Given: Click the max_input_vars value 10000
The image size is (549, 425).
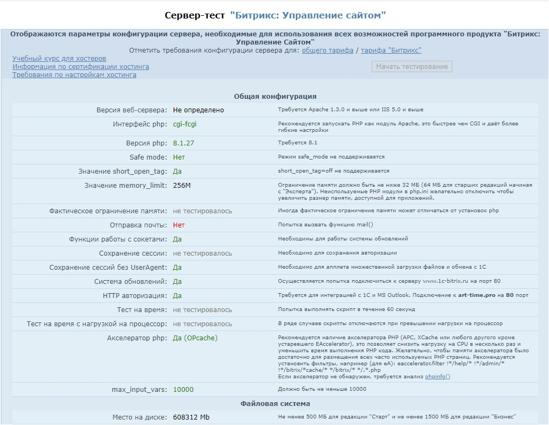Looking at the screenshot, I should tap(183, 389).
